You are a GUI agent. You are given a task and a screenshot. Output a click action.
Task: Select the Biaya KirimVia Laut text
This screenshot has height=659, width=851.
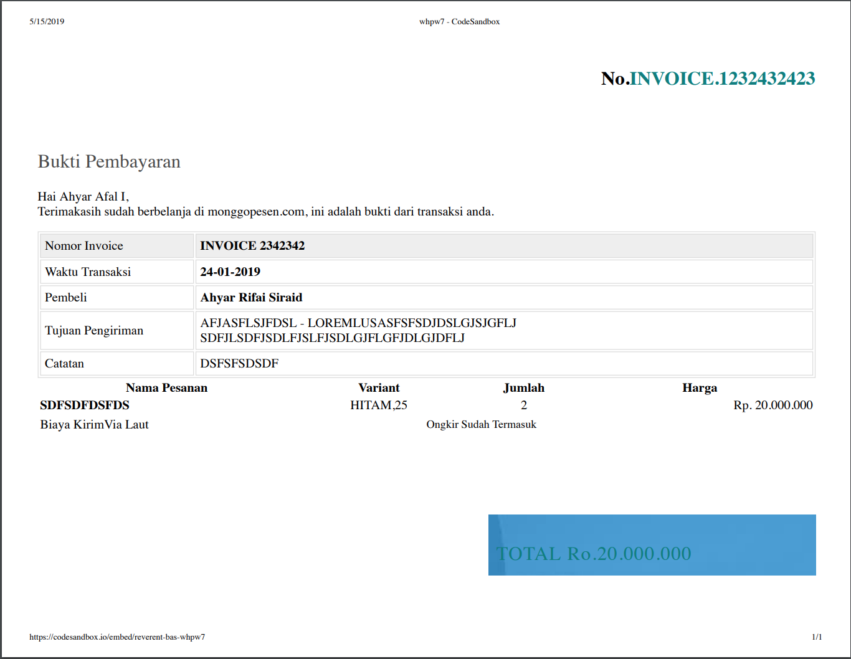(94, 424)
